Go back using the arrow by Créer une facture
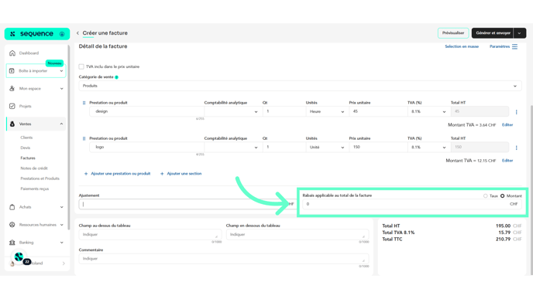The width and height of the screenshot is (533, 299). pyautogui.click(x=77, y=33)
